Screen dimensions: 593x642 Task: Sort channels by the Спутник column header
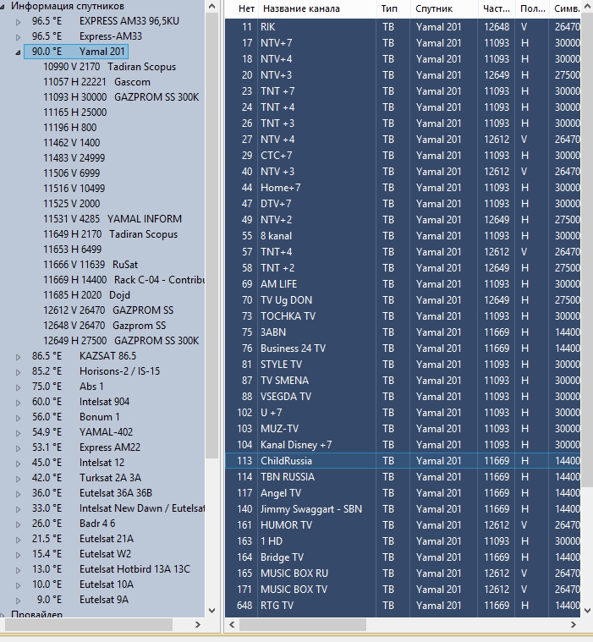433,9
